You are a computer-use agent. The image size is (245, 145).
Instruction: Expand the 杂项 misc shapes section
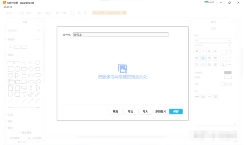pos(10,115)
